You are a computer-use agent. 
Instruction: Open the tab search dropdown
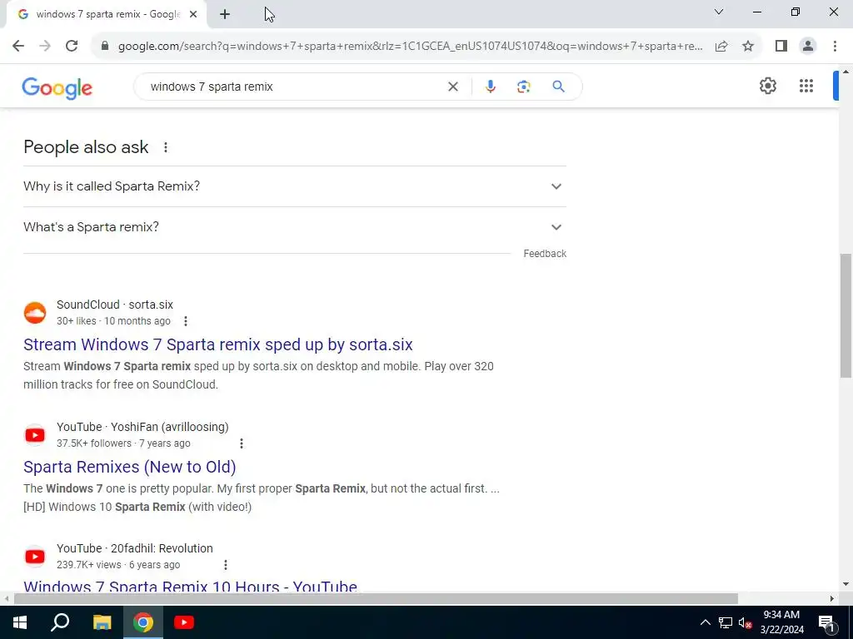click(719, 12)
